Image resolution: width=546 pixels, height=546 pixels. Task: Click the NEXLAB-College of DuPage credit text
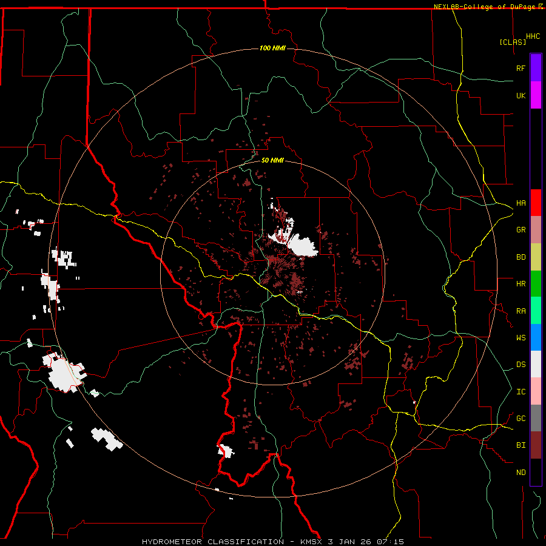484,7
